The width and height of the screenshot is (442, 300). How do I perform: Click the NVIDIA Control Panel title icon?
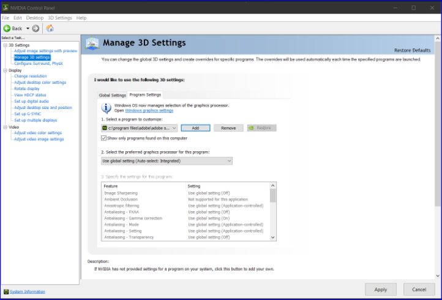[6, 7]
